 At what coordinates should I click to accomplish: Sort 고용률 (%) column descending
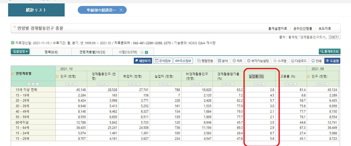pos(291,84)
